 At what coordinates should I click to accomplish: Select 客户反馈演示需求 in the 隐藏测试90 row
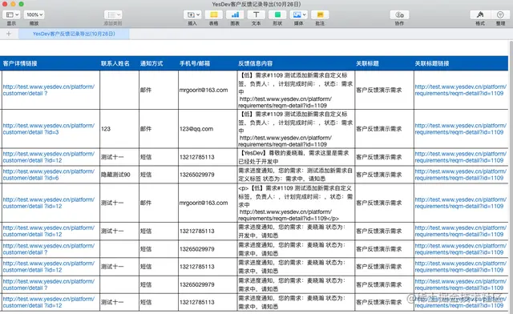pos(385,175)
